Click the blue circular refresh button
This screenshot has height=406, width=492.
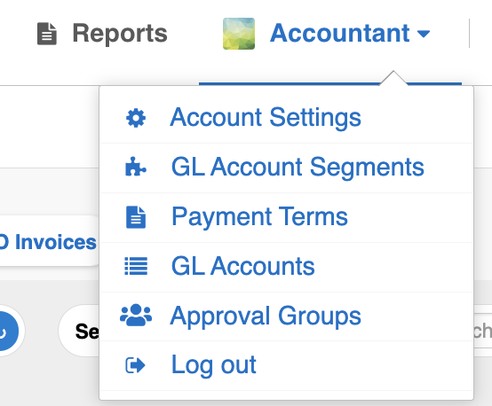[6, 331]
